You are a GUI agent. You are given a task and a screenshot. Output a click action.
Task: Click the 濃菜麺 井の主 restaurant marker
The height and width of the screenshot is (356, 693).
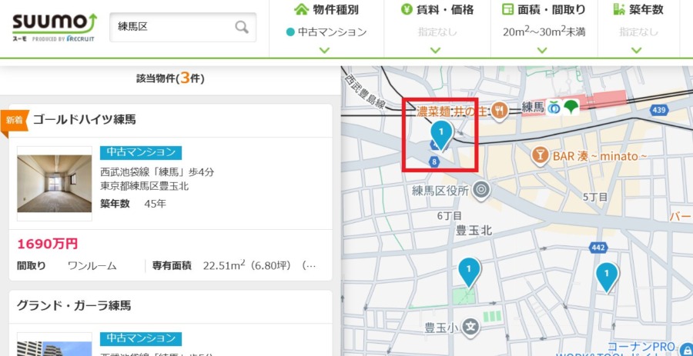point(499,110)
